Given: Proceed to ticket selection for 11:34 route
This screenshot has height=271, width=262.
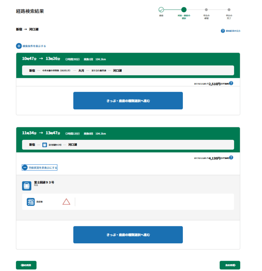Looking at the screenshot, I should pyautogui.click(x=128, y=235).
